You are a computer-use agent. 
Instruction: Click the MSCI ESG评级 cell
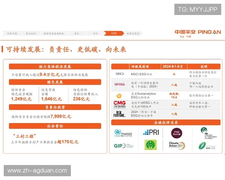coord(141,74)
